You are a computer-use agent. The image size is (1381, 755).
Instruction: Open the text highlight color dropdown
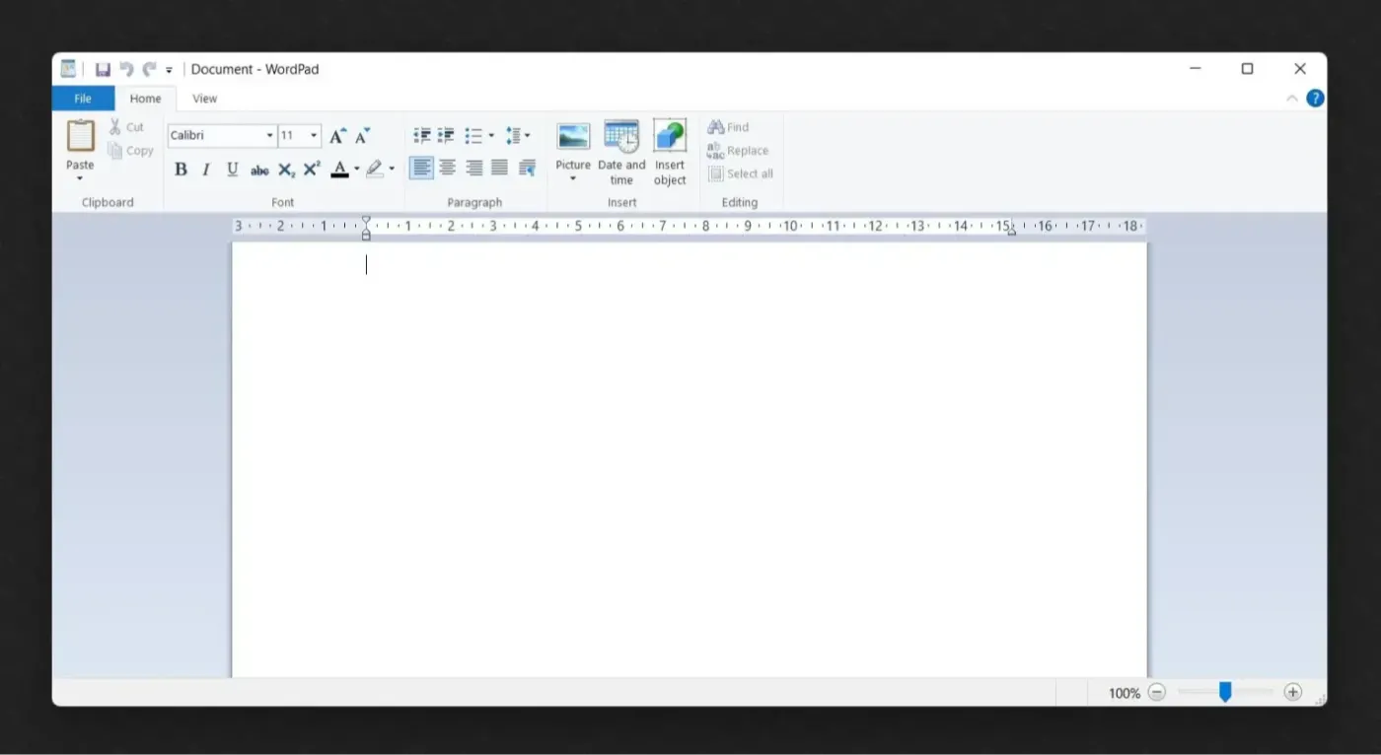[391, 169]
